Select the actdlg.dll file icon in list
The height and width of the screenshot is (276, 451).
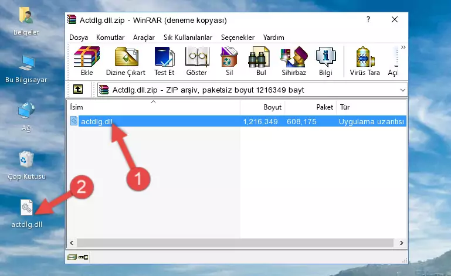(74, 121)
